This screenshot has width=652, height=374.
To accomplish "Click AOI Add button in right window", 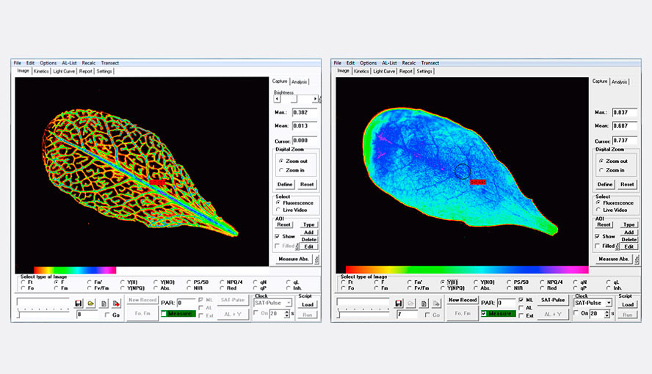I will [x=629, y=232].
